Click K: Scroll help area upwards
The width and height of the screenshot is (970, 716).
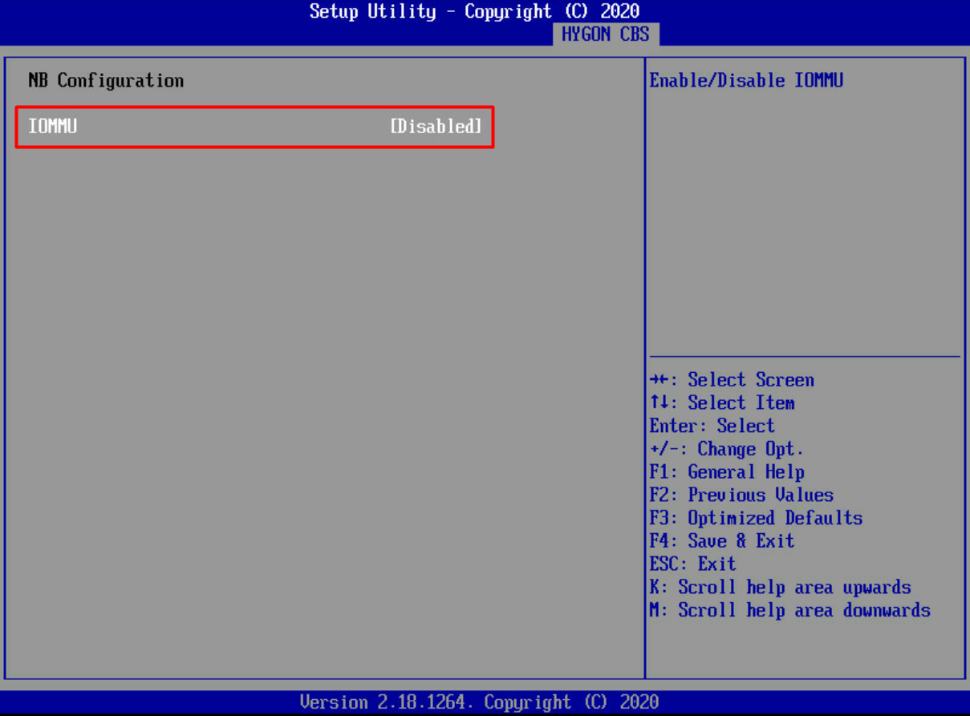pos(781,587)
